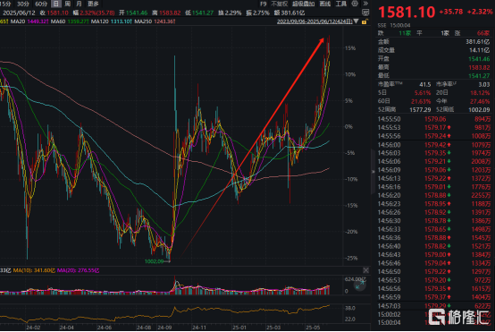Click the 振 2.75% amplitude in header
The image size is (495, 332).
click(x=257, y=13)
